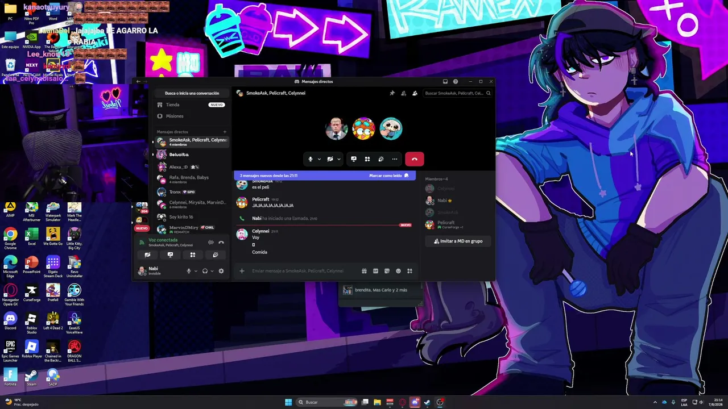Select Nabi in the members list
Image resolution: width=728 pixels, height=409 pixels.
point(458,201)
